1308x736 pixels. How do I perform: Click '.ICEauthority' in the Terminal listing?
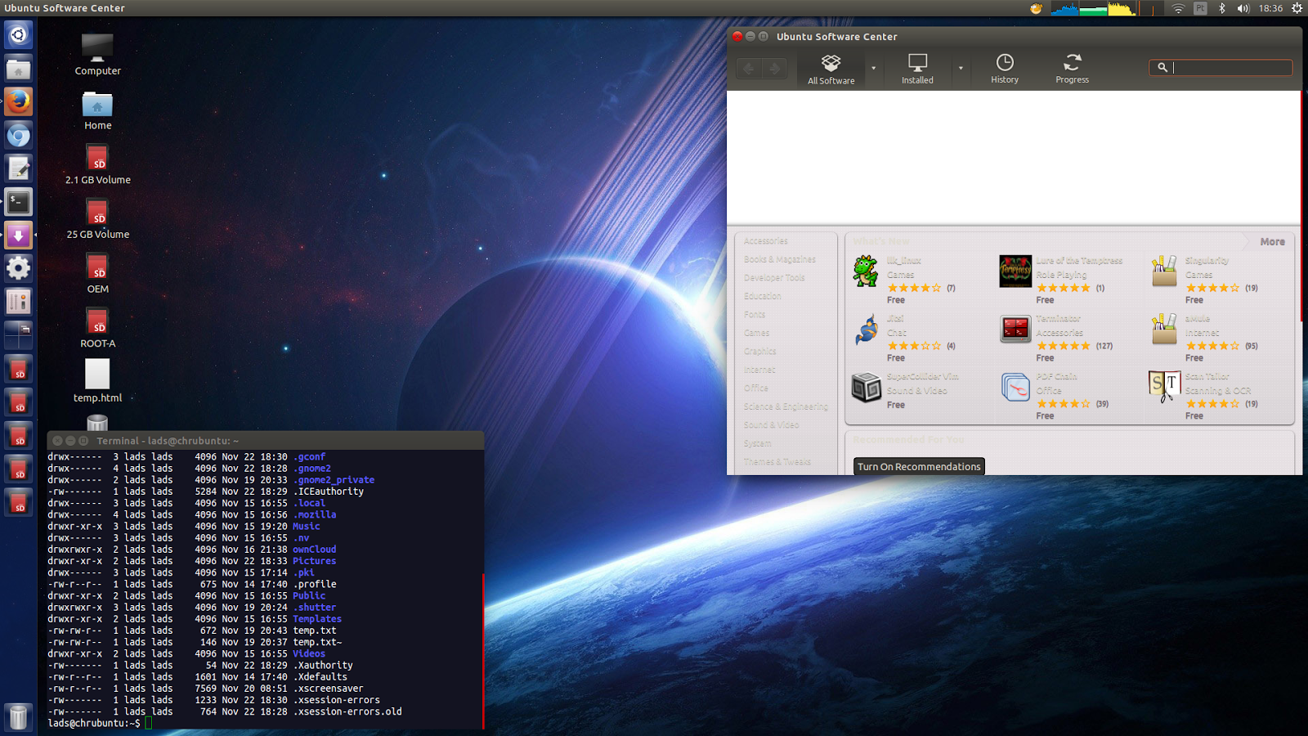pos(328,491)
